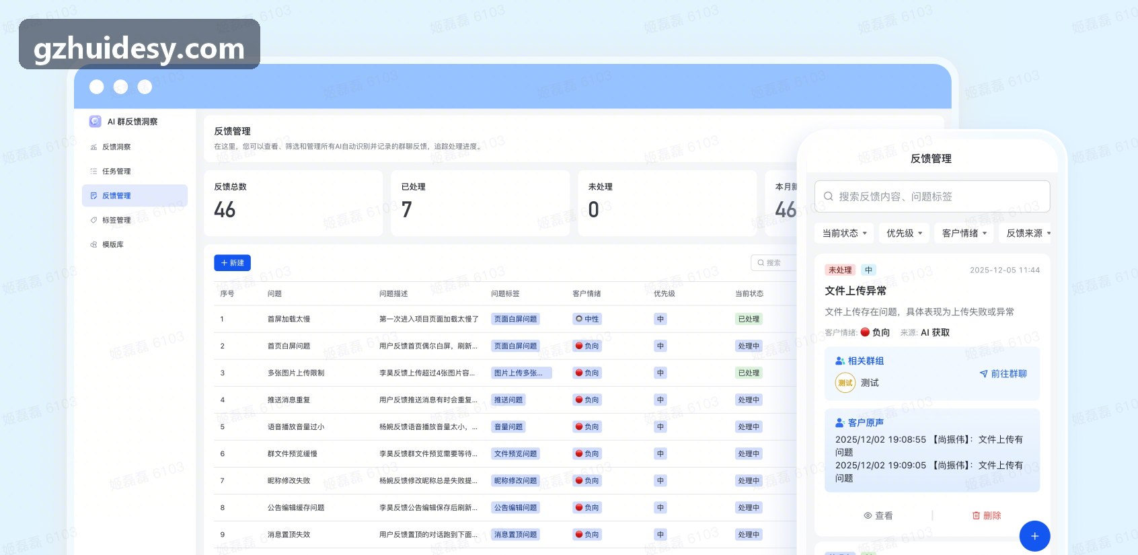Click the 群文件预览缓慢 table cell

293,454
